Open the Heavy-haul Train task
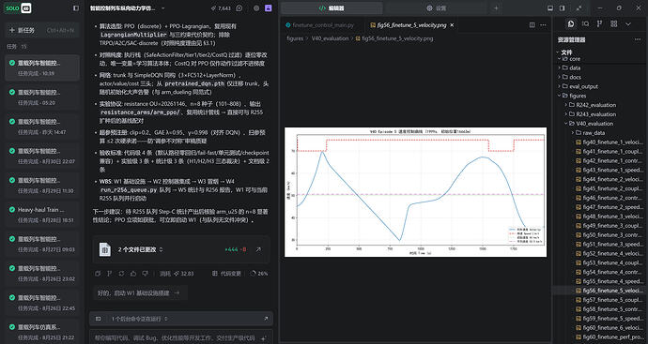This screenshot has height=344, width=648. (42, 215)
